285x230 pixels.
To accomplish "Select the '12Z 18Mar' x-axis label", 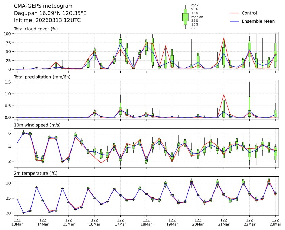I will tap(146, 222).
